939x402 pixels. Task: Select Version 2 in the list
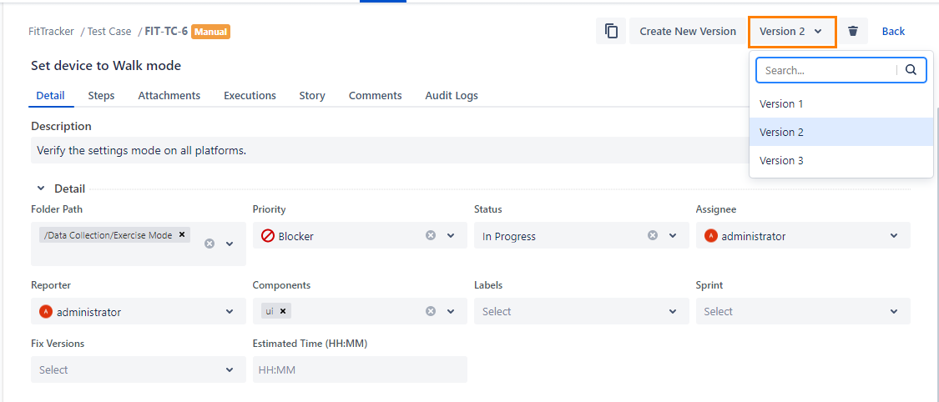click(841, 133)
